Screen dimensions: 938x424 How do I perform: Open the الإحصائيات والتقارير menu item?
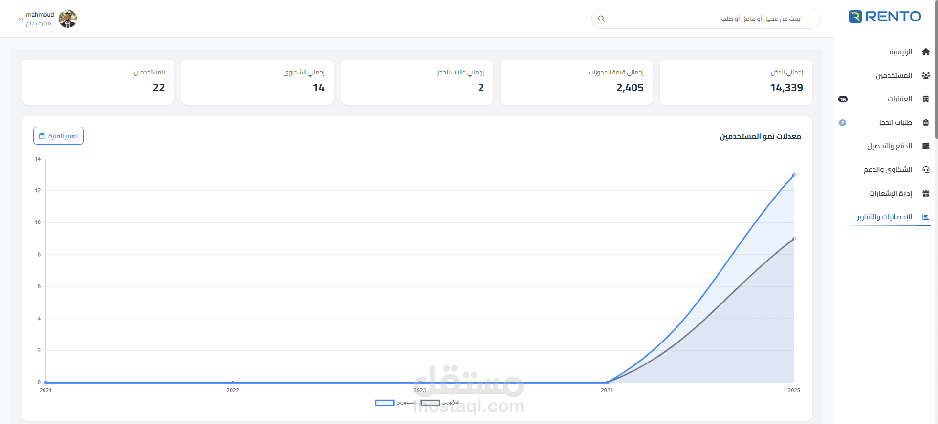pyautogui.click(x=884, y=217)
